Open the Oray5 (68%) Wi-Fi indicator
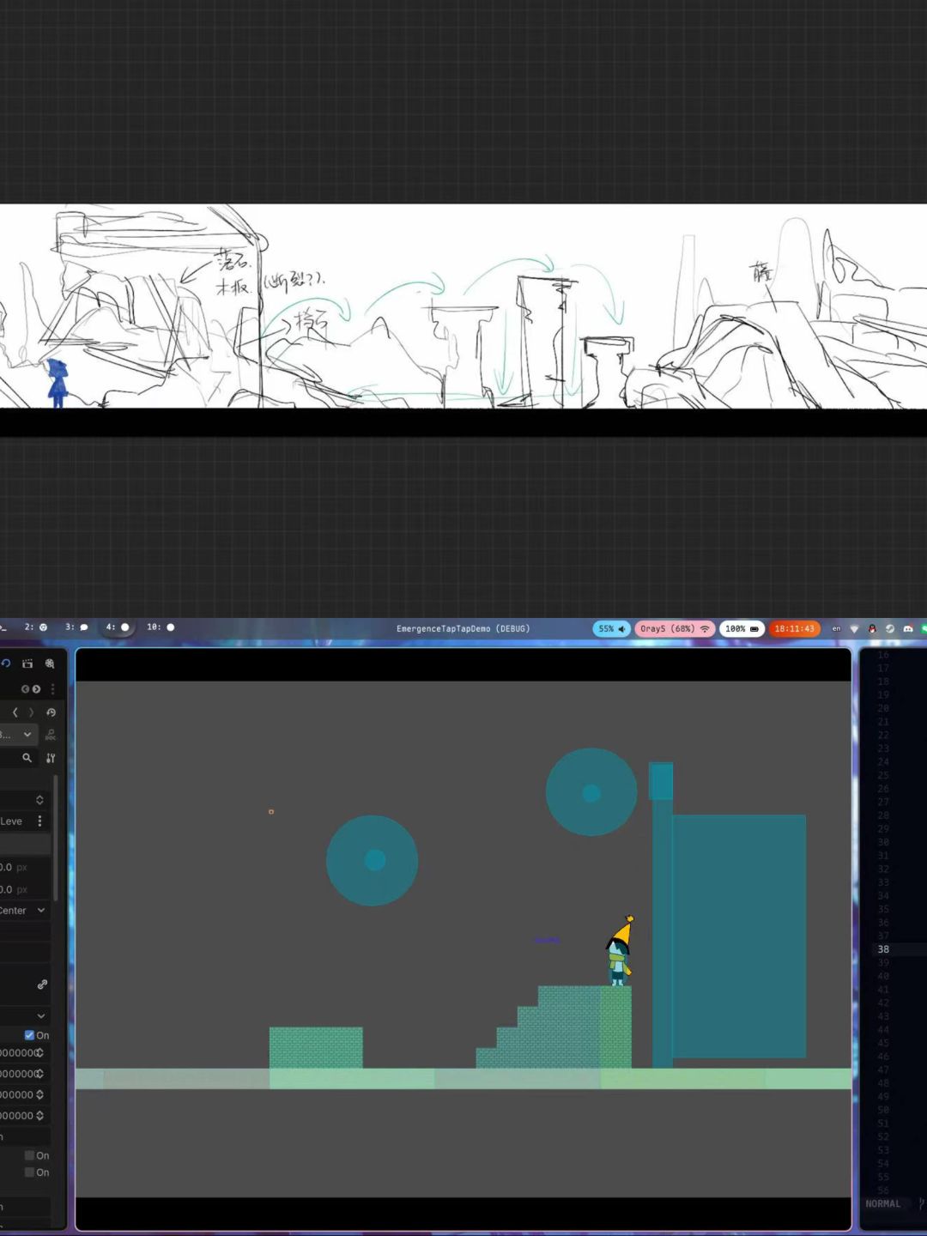This screenshot has width=927, height=1236. click(x=675, y=628)
